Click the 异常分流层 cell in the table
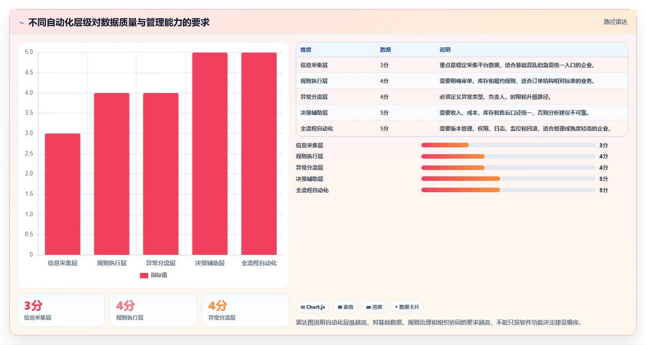The height and width of the screenshot is (345, 646). tap(314, 97)
